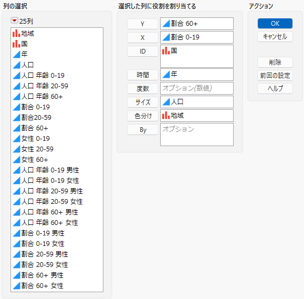Image resolution: width=304 pixels, height=299 pixels.
Task: Click the ID role button
Action: tap(143, 51)
